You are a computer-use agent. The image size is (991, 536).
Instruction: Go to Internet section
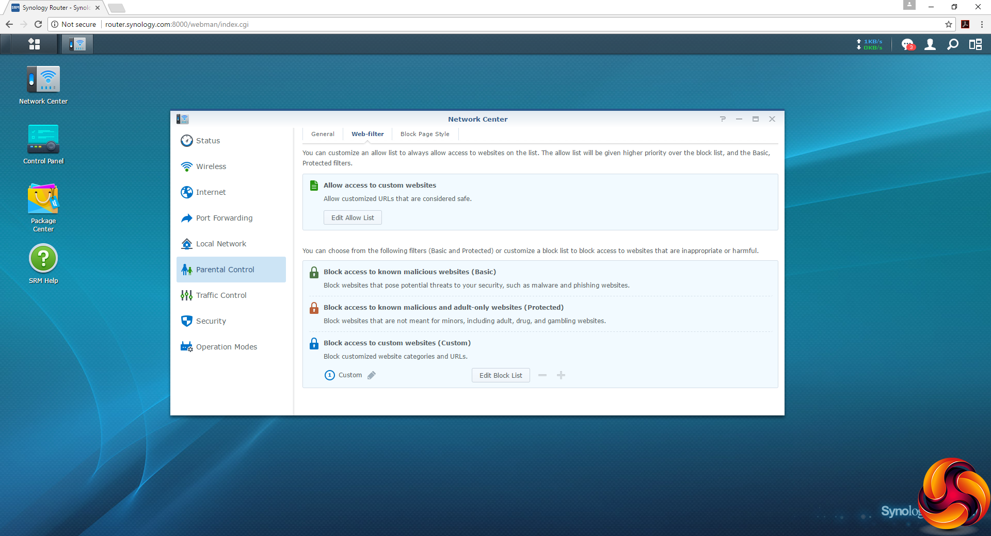231,192
